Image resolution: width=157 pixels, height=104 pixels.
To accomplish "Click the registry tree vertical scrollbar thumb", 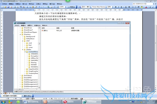I will [x=39, y=43].
